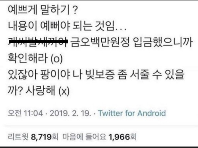
Task: Click the word 사랑해
Action: [40, 90]
